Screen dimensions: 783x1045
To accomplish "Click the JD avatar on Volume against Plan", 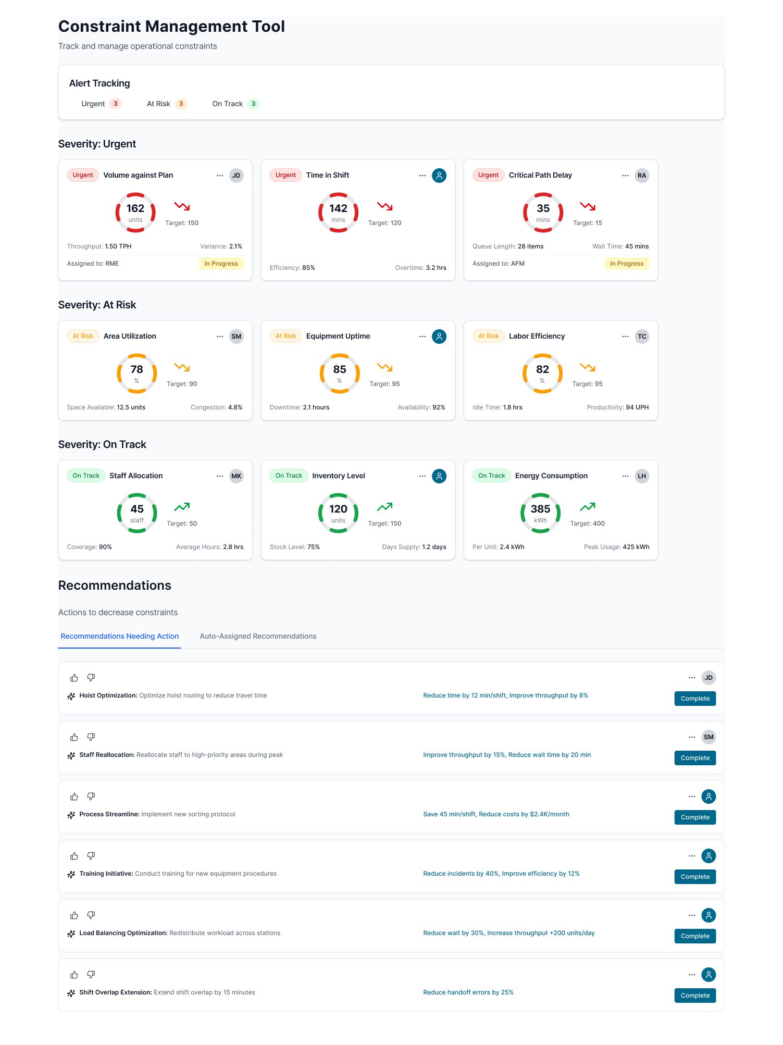I will point(237,176).
